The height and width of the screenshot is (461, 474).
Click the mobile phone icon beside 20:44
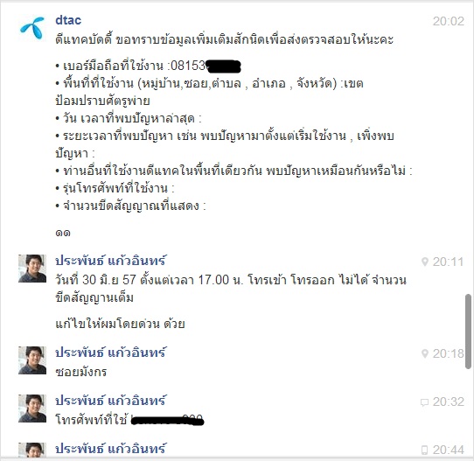pos(424,451)
